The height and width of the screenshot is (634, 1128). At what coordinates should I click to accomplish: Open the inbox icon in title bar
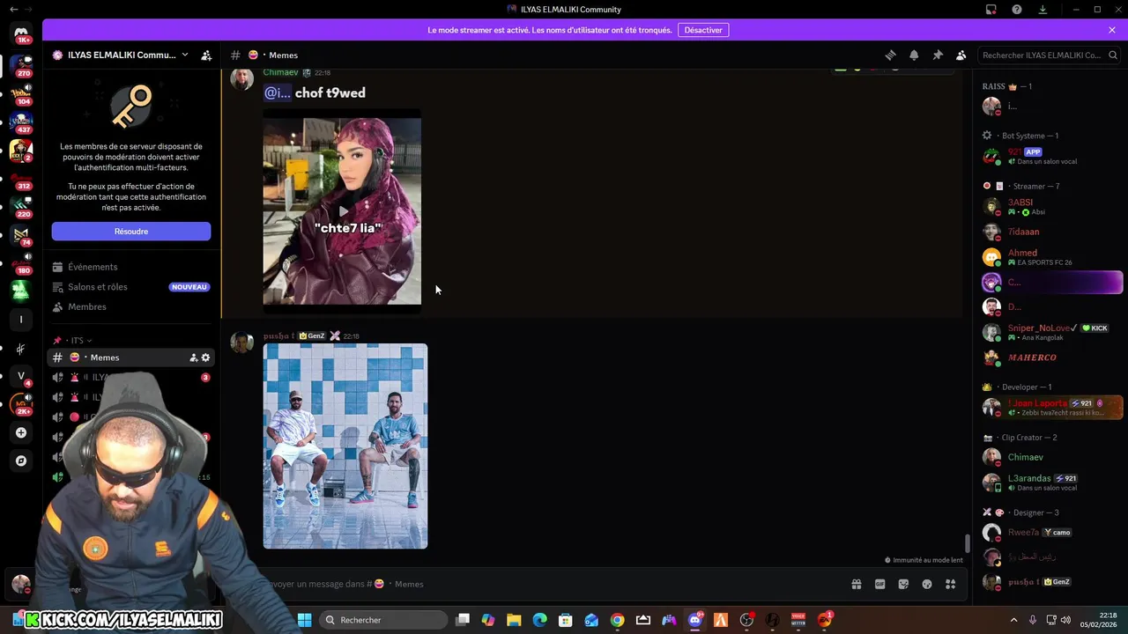(991, 10)
